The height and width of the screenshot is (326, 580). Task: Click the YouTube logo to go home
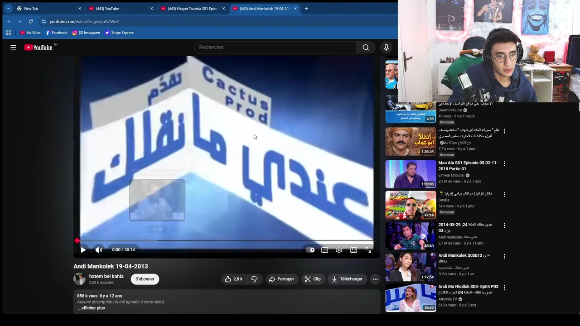pyautogui.click(x=38, y=47)
